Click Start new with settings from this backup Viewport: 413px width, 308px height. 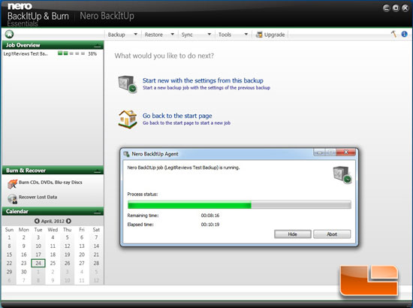coord(203,80)
